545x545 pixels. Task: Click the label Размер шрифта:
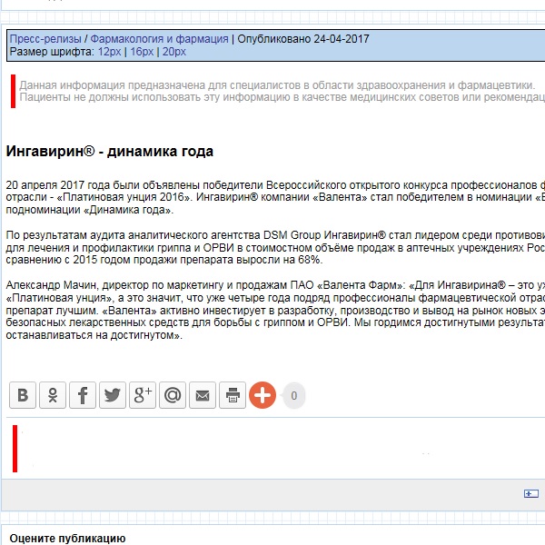(x=52, y=52)
